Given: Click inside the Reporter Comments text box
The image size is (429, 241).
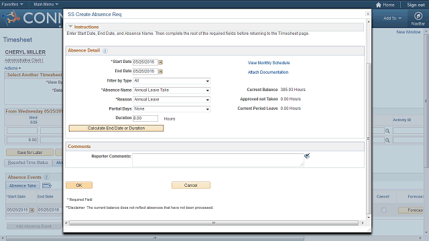Looking at the screenshot, I should tap(218, 160).
